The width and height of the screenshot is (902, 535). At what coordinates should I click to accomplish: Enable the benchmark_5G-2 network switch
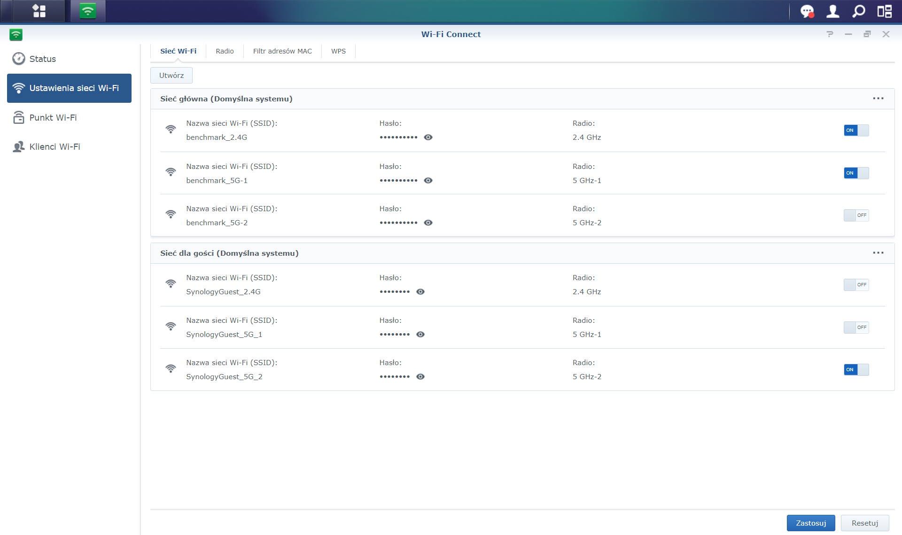[856, 215]
